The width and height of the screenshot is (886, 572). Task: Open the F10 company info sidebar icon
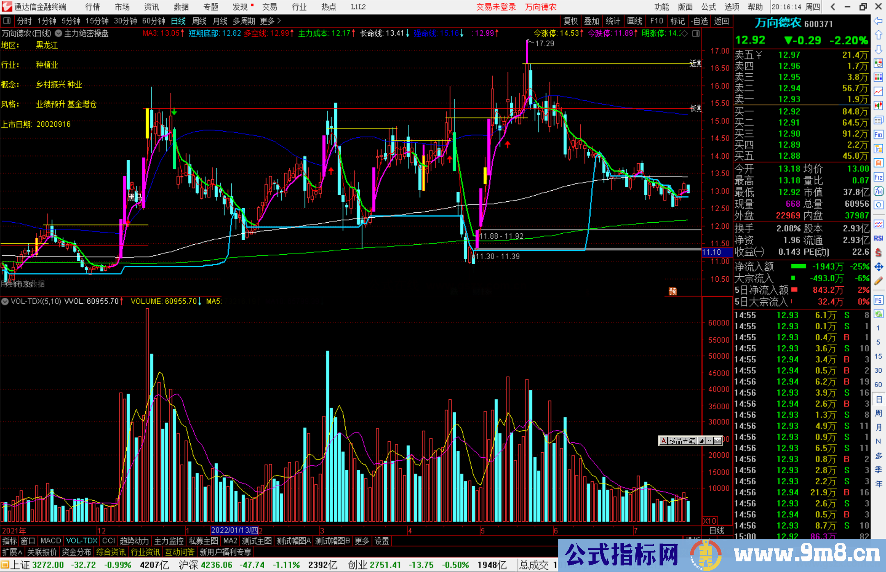[878, 134]
